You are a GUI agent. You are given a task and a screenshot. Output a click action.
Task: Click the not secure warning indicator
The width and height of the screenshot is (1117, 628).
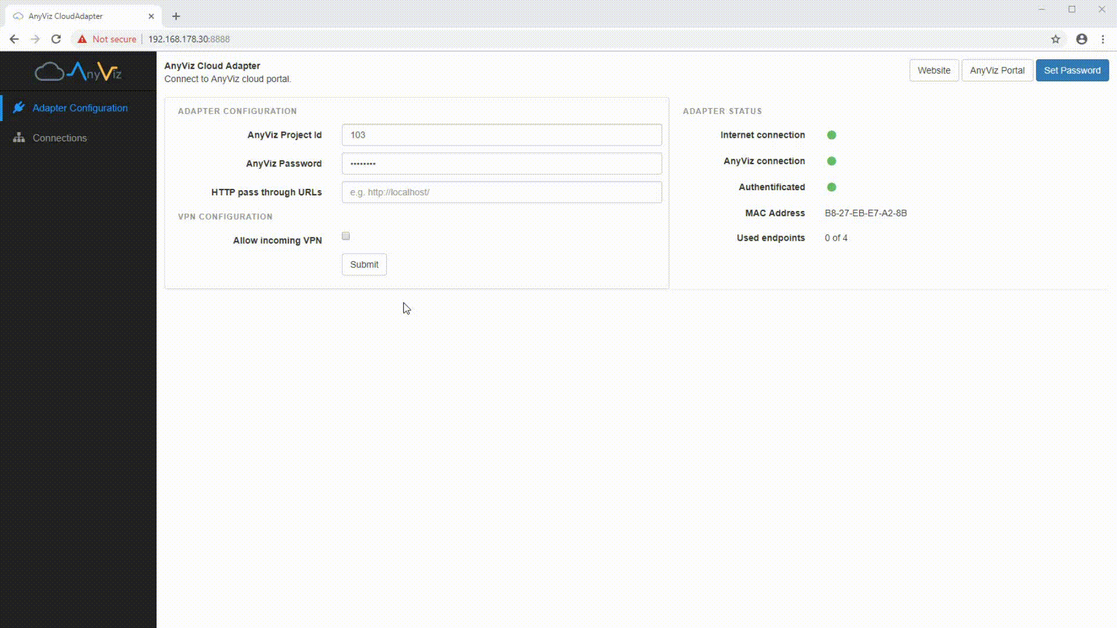click(x=108, y=39)
